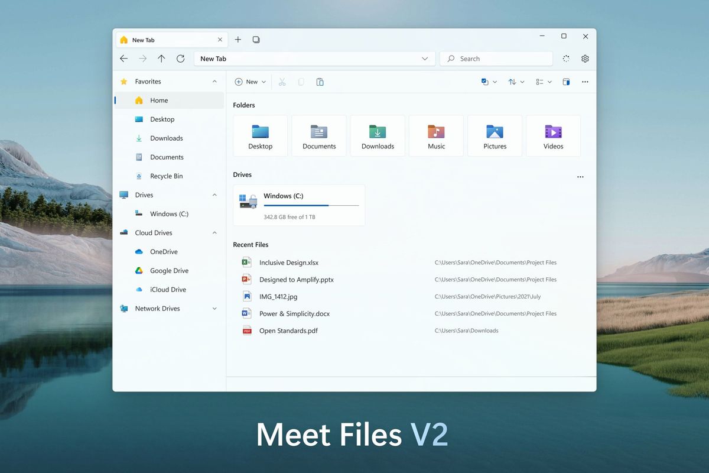Image resolution: width=709 pixels, height=473 pixels.
Task: Click the Excel icon beside Inclusive Design.xlsx
Action: point(247,263)
